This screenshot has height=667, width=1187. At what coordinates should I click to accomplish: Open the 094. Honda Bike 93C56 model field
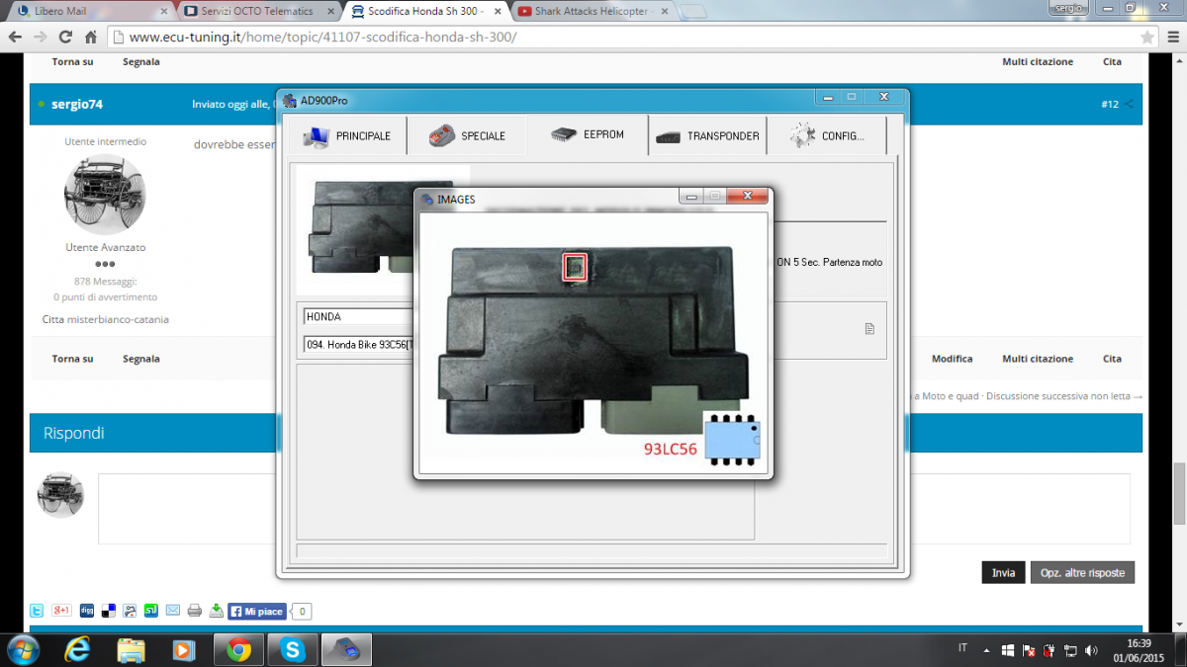click(358, 344)
